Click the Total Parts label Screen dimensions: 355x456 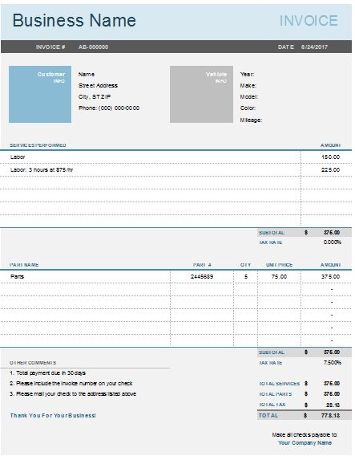pos(276,394)
